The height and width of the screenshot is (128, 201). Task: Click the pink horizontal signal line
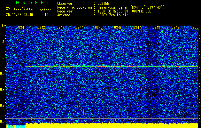pos(112,66)
